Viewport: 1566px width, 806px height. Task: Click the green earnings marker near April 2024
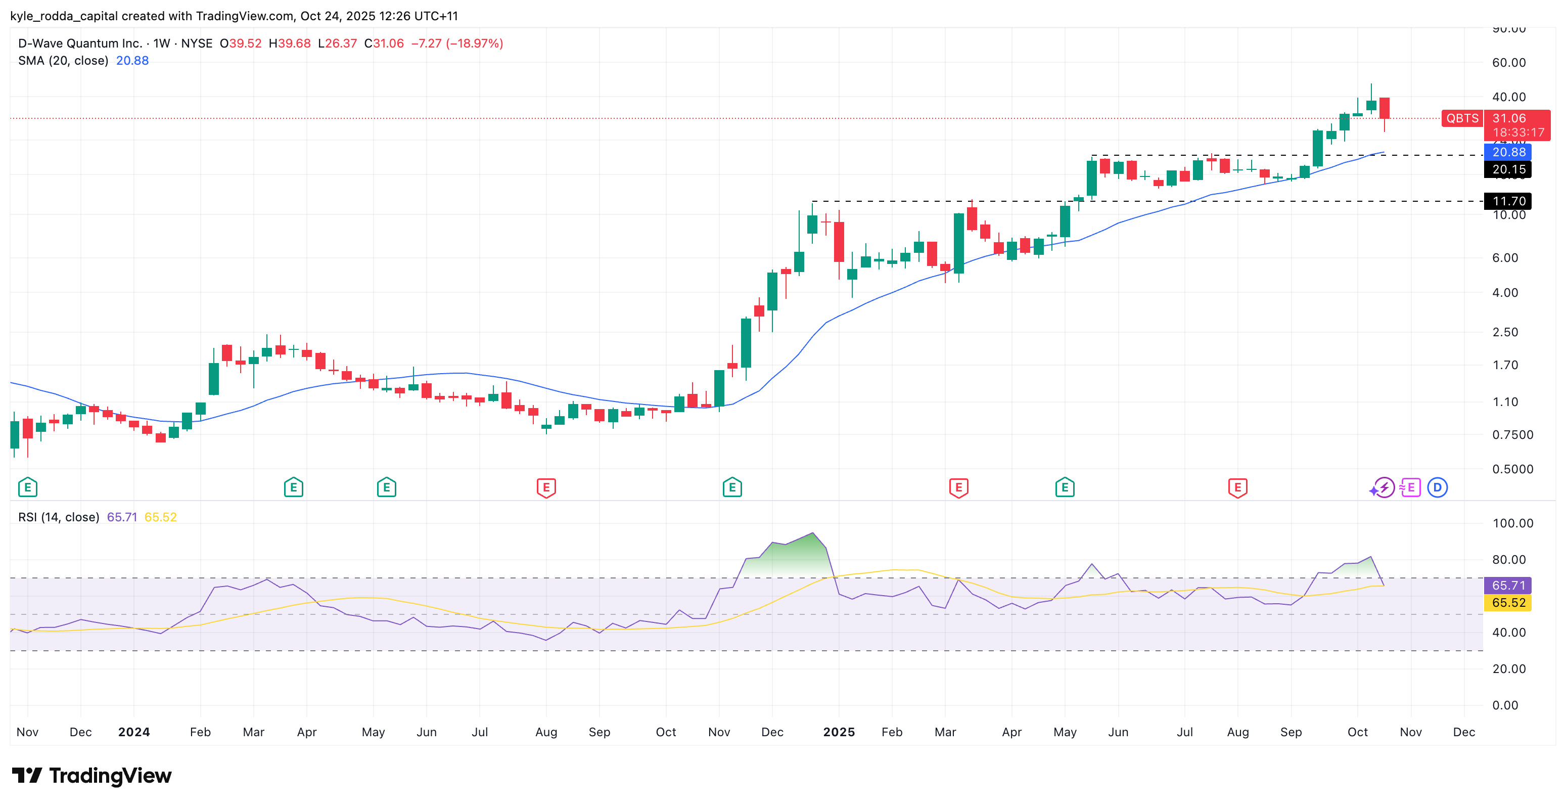294,487
